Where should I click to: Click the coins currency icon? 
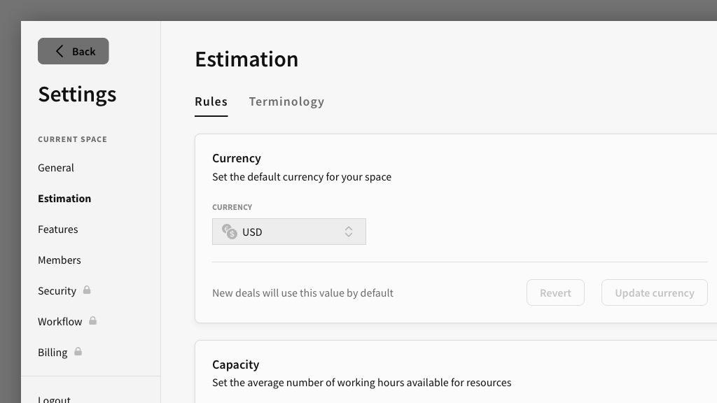[x=230, y=232]
